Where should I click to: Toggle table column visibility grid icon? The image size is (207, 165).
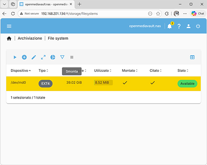pos(192,57)
